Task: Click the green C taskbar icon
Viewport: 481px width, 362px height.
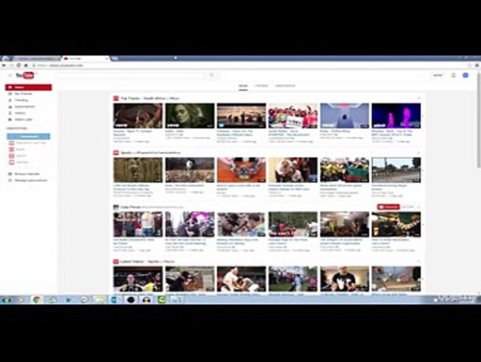Action: point(162,300)
